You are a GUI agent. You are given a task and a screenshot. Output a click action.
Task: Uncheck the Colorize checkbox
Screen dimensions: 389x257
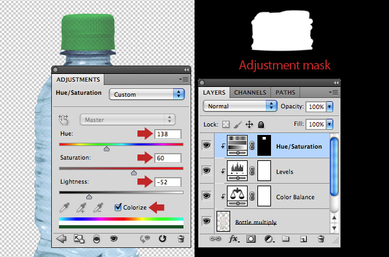tap(118, 207)
